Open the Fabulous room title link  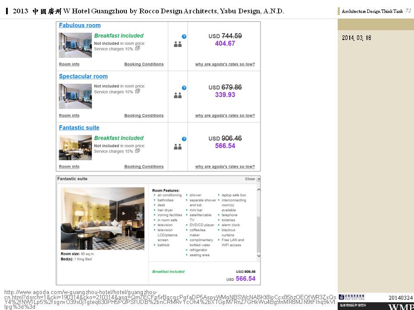click(80, 25)
